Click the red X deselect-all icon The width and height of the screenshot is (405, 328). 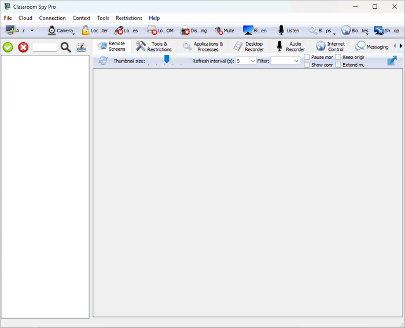(23, 47)
